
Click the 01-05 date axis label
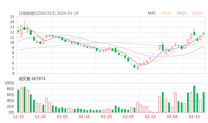click(62, 117)
